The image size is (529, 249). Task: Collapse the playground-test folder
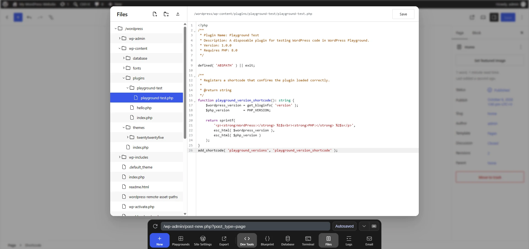pos(128,88)
